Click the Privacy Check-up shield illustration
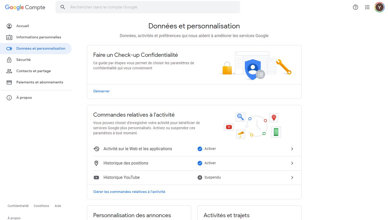This screenshot has width=388, height=220. 253,69
